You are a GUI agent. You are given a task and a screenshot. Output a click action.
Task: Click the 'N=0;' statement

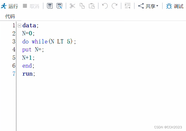point(28,33)
